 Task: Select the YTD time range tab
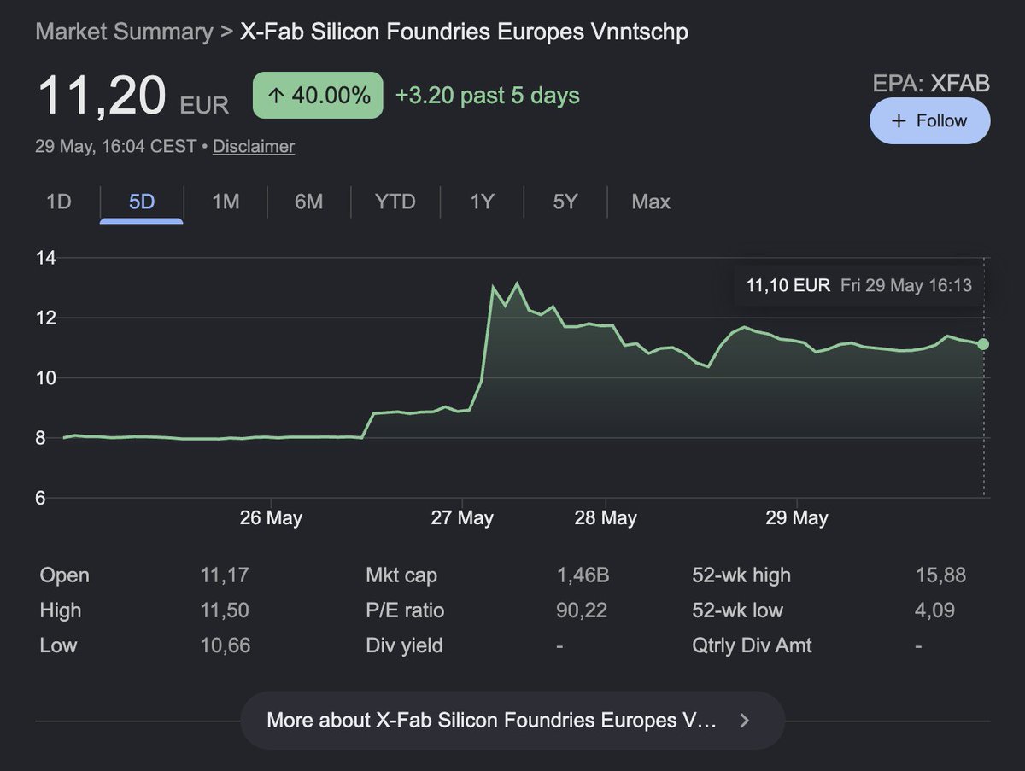(395, 202)
